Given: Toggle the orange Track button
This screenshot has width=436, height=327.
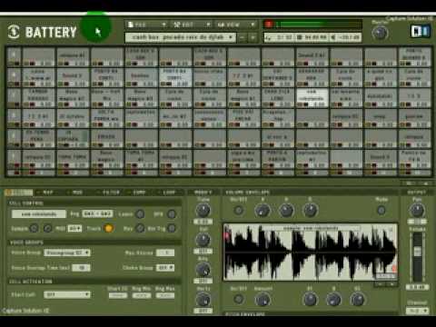Looking at the screenshot, I should click(109, 228).
